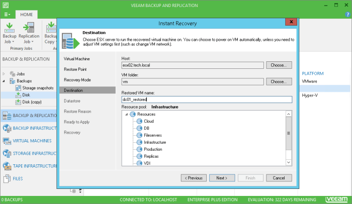The image size is (352, 204).
Task: Click the PLATFORM column header
Action: [313, 73]
